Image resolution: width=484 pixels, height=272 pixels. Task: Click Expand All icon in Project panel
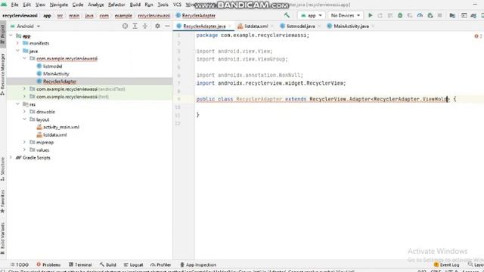click(x=135, y=26)
